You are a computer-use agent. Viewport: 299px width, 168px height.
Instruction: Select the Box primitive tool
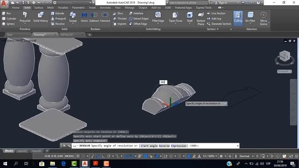tap(7, 14)
